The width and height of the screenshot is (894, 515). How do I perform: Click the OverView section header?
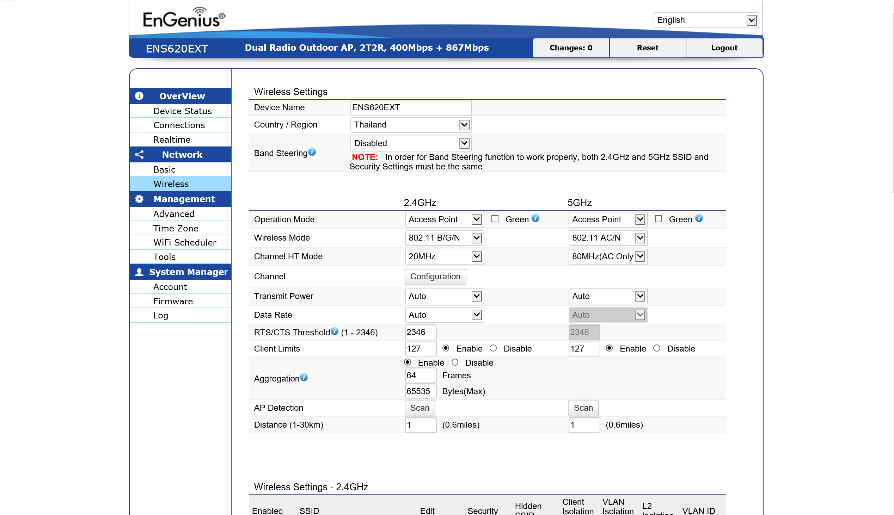coord(180,96)
